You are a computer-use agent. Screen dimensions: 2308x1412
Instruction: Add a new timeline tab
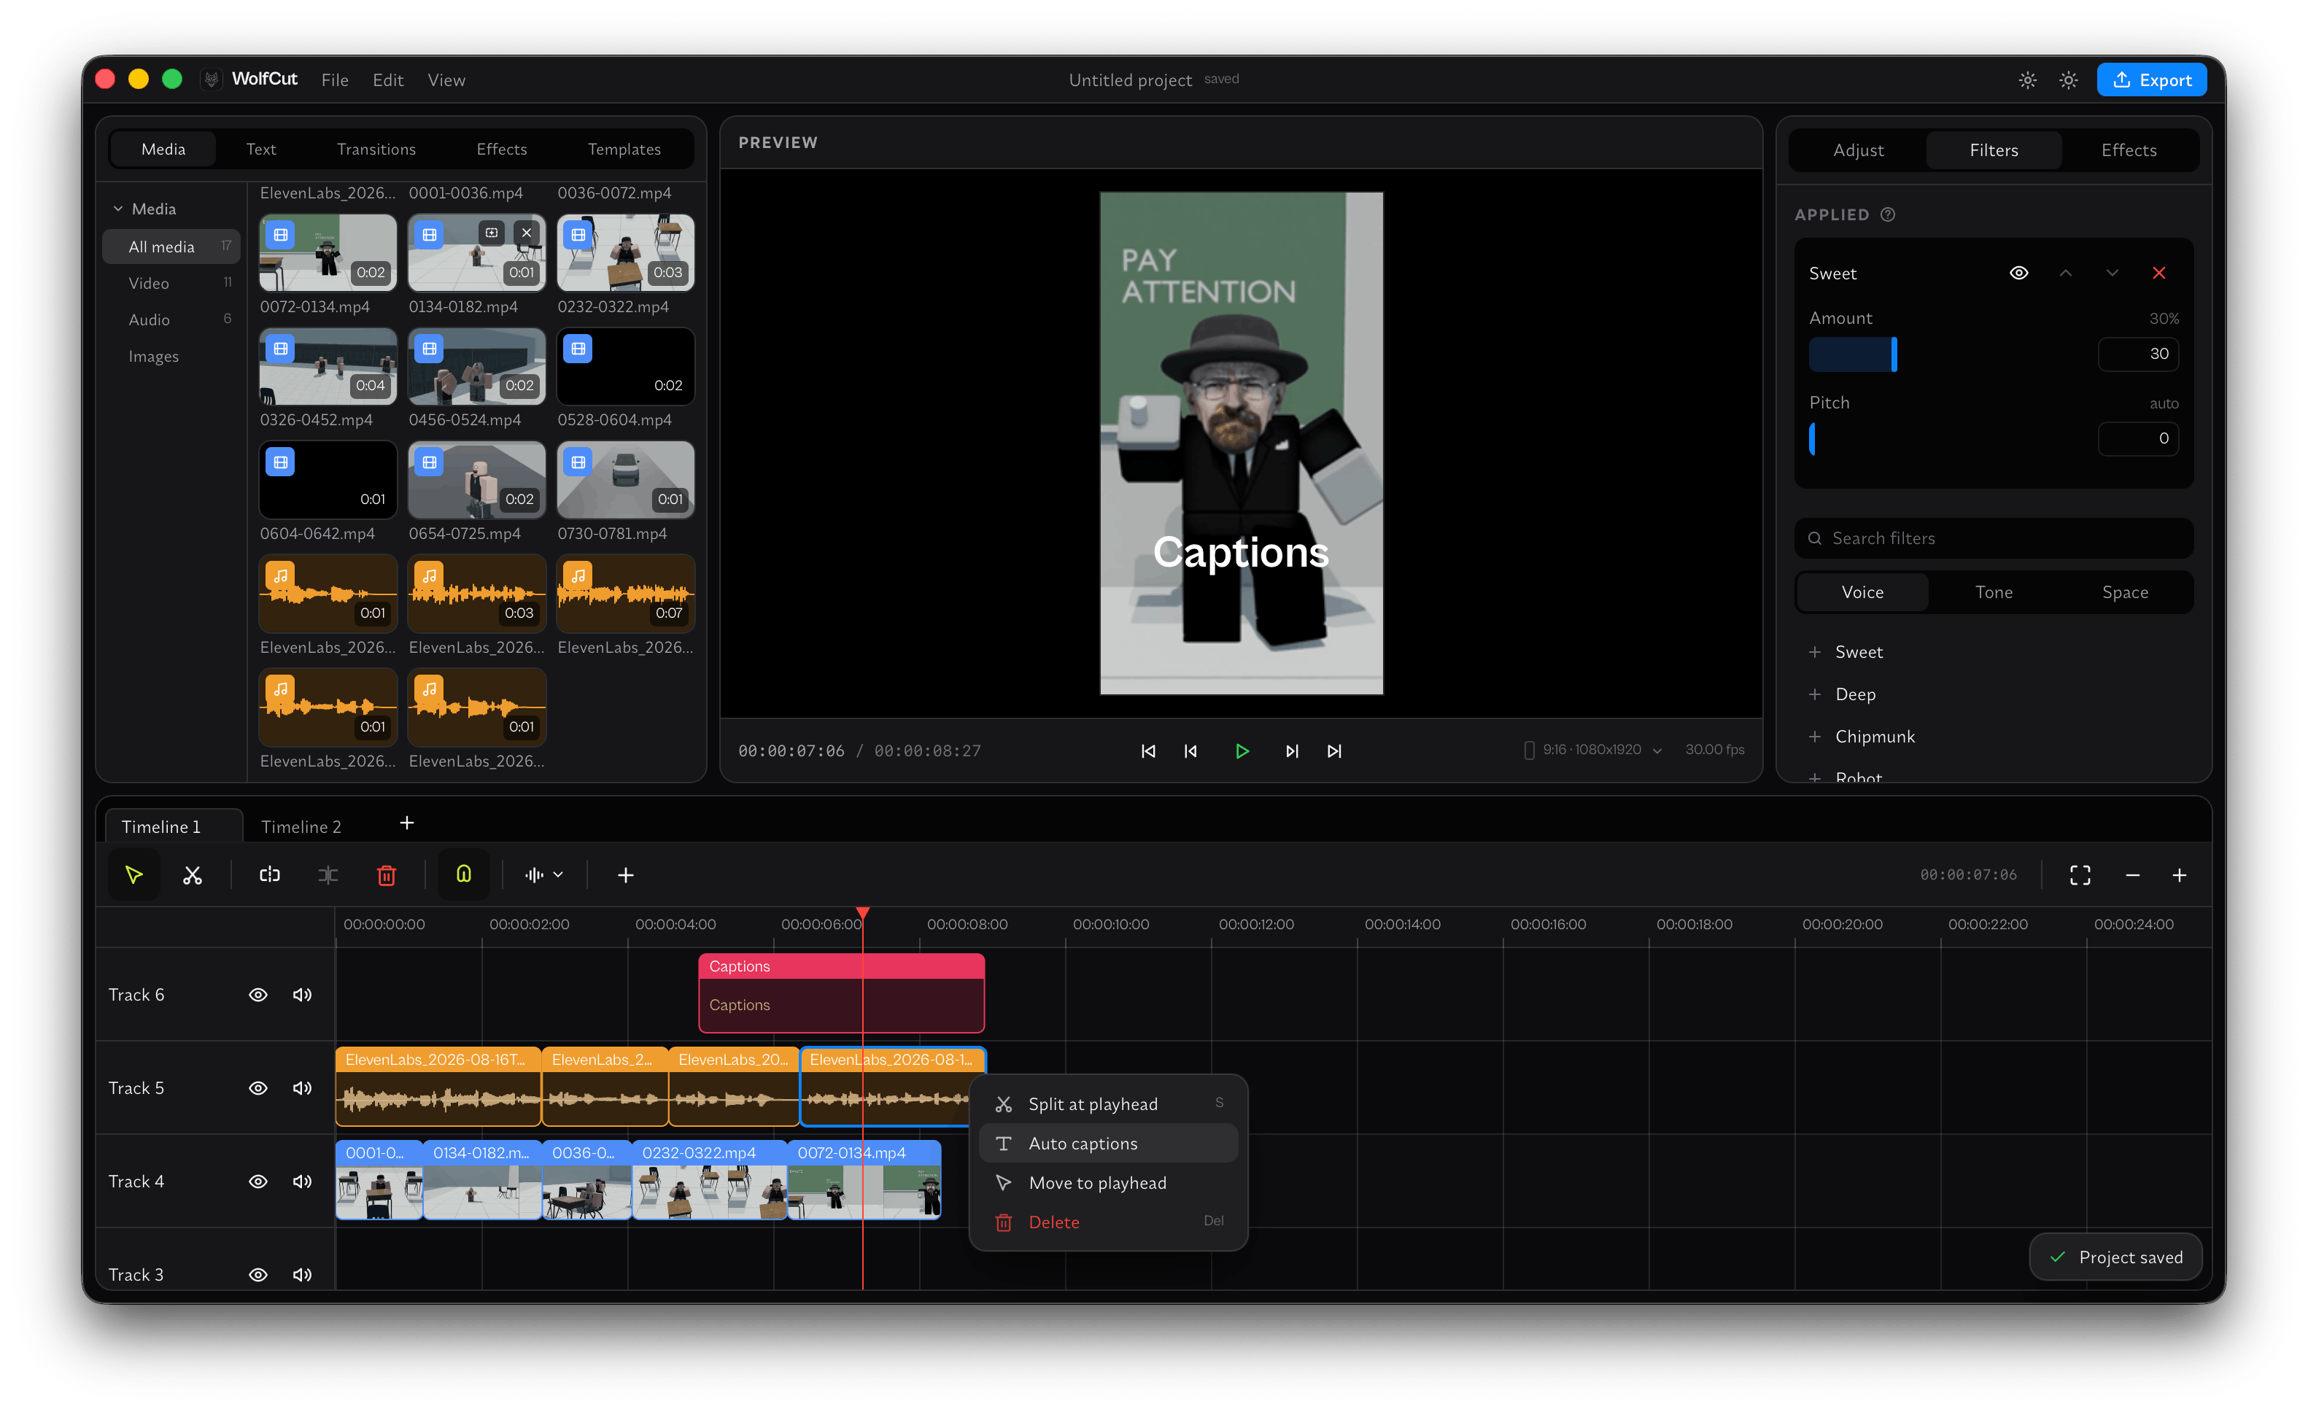[406, 823]
